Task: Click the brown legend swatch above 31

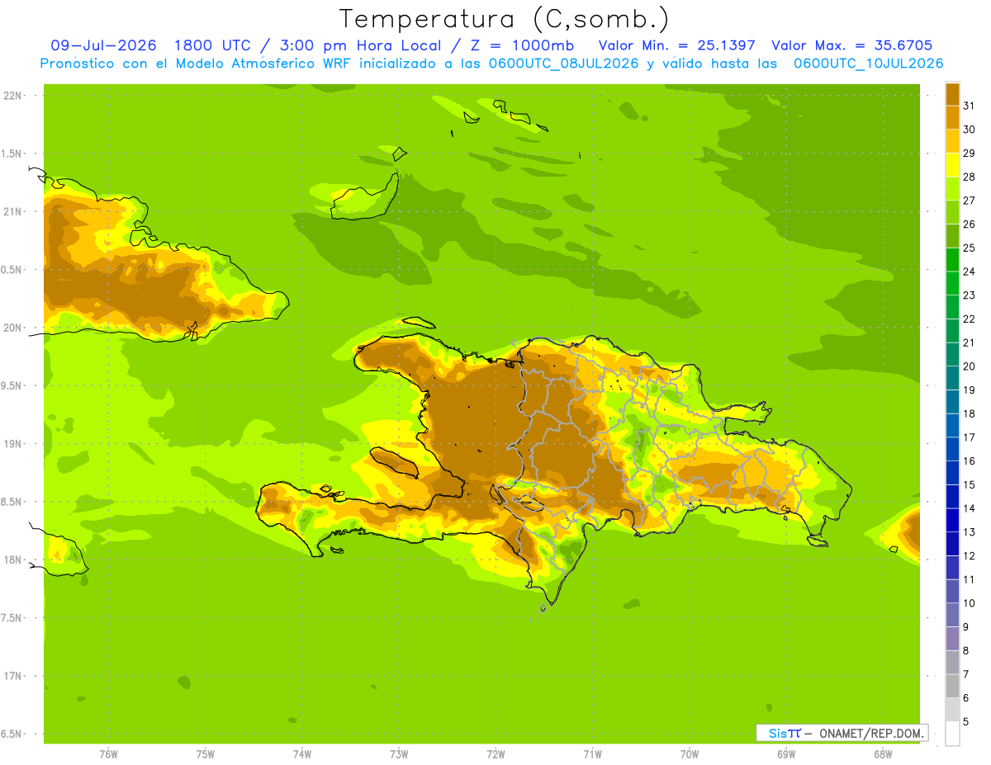Action: tap(953, 94)
